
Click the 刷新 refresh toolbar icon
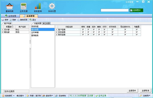click(10, 20)
